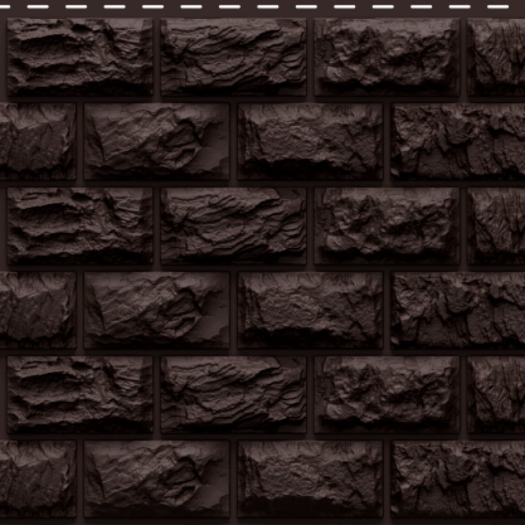Viewport: 525px width, 525px height.
Task: Click the second full brick in the fourth row
Action: tap(310, 310)
